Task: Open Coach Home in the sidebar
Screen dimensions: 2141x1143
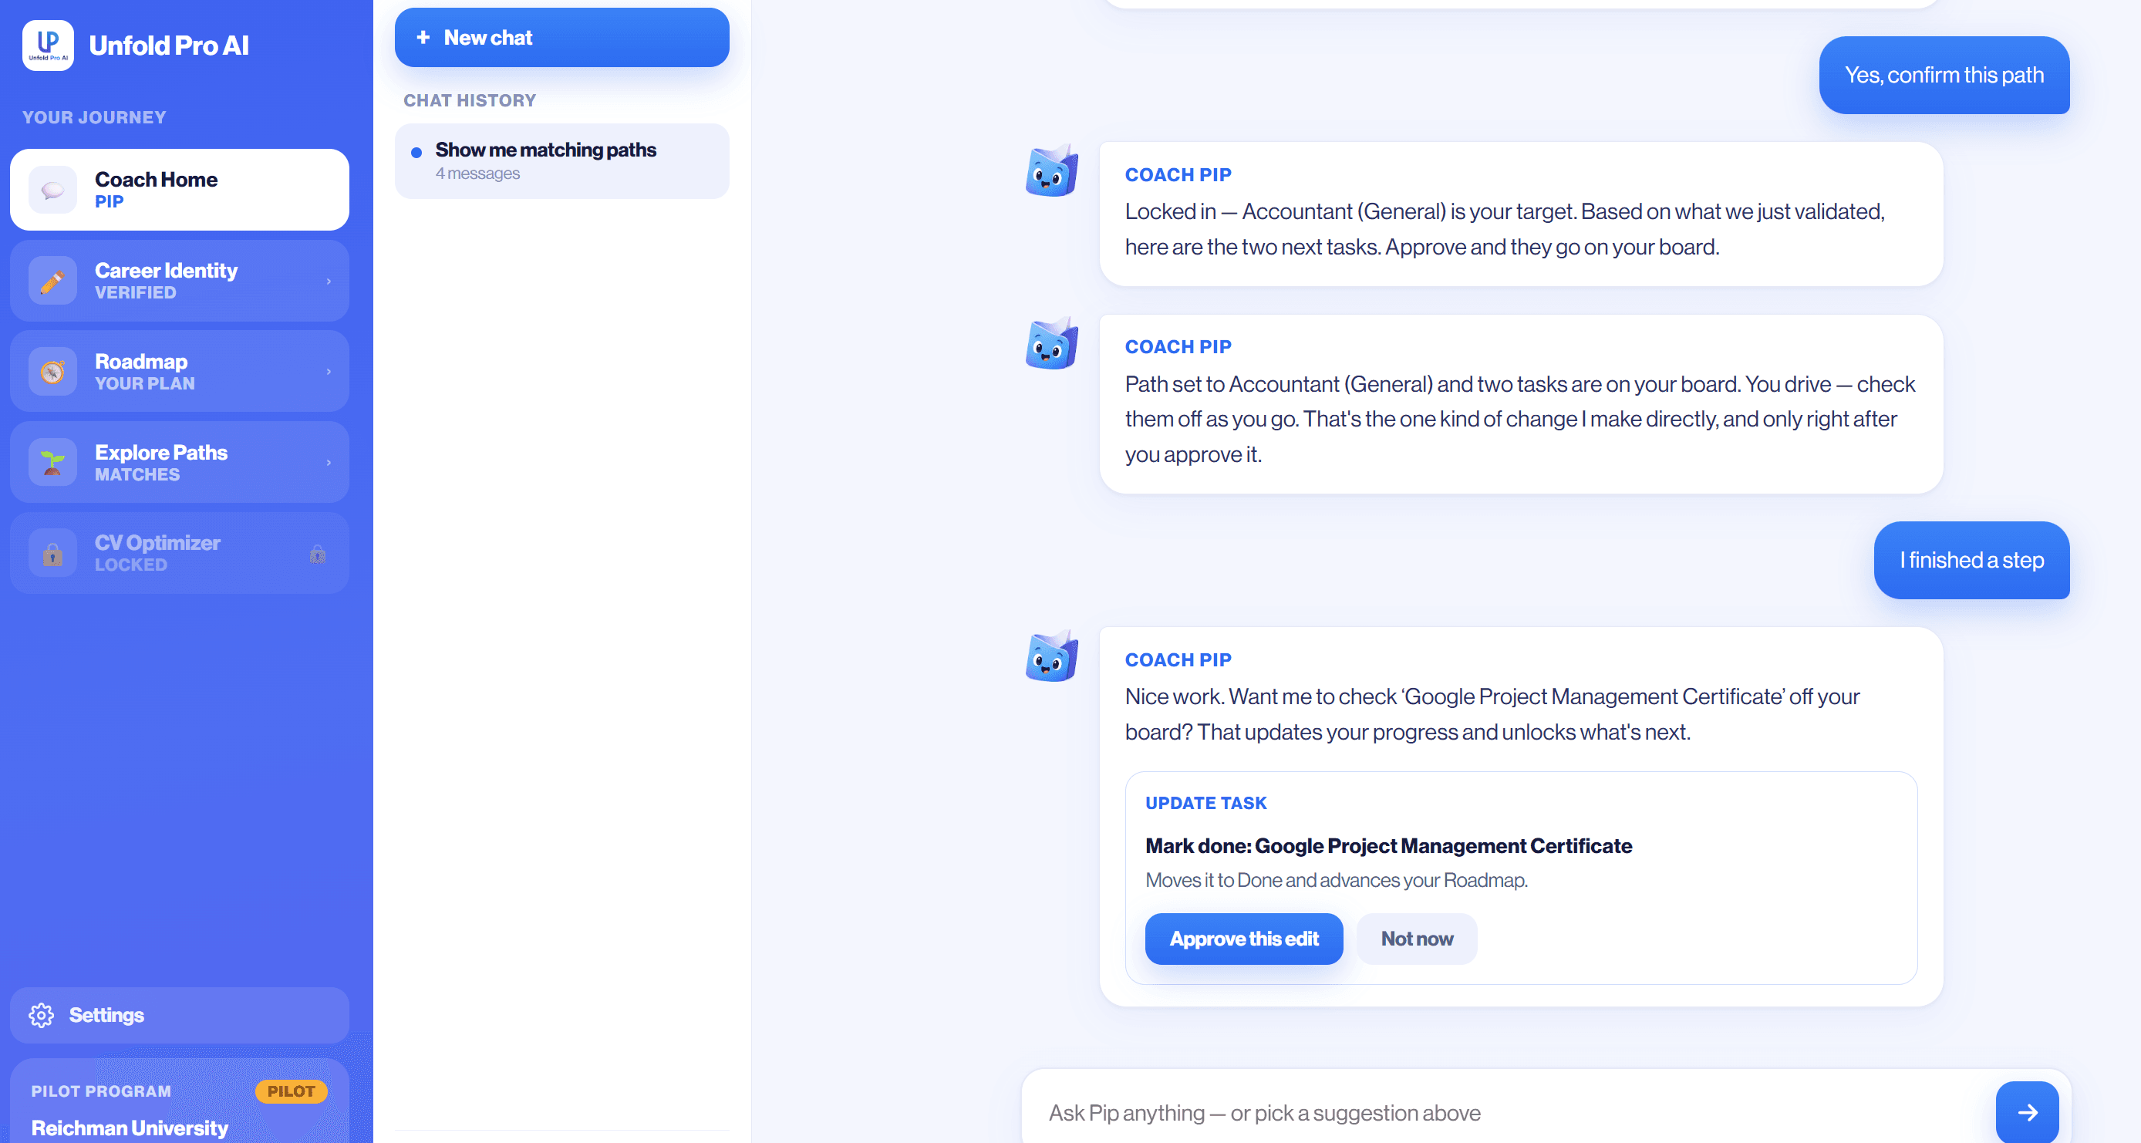Action: (180, 190)
